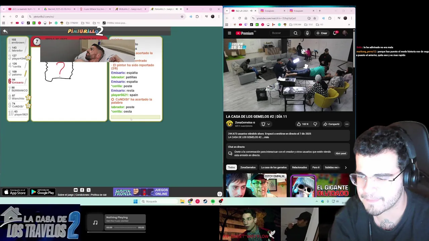The image size is (429, 241).
Task: Mute the 'LA CASA' YouTube tab audio
Action: pos(251,11)
